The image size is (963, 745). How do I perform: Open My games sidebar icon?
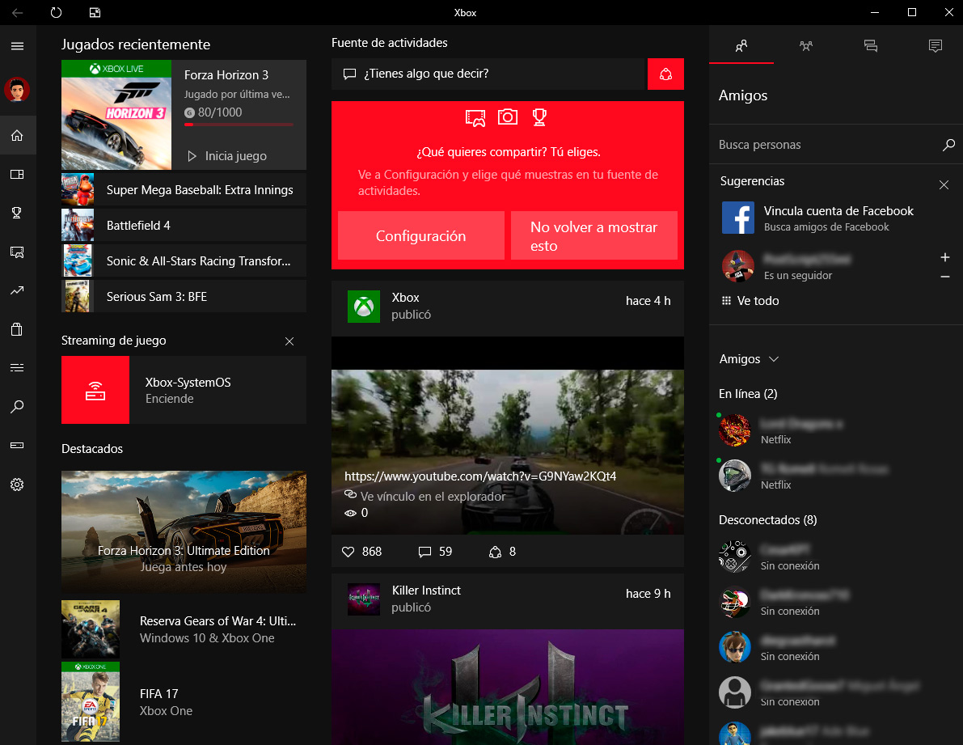[17, 175]
